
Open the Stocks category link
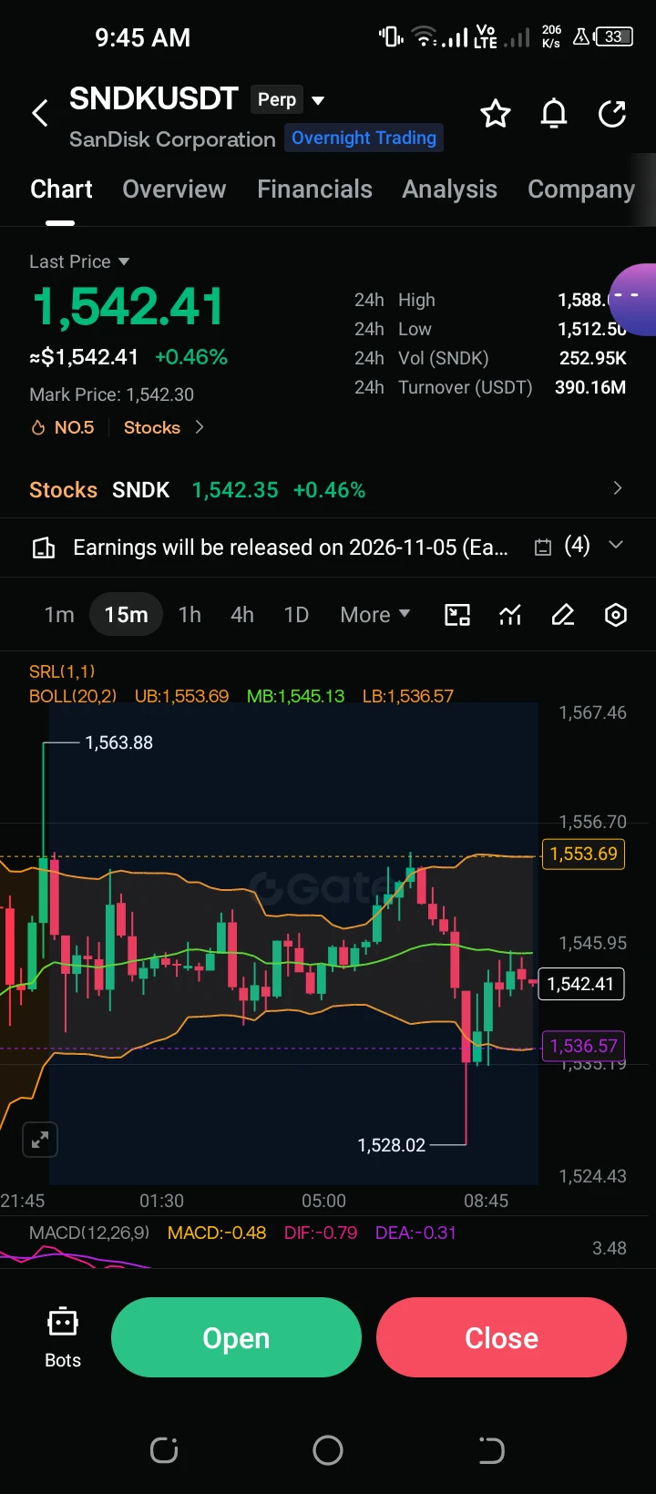click(164, 427)
